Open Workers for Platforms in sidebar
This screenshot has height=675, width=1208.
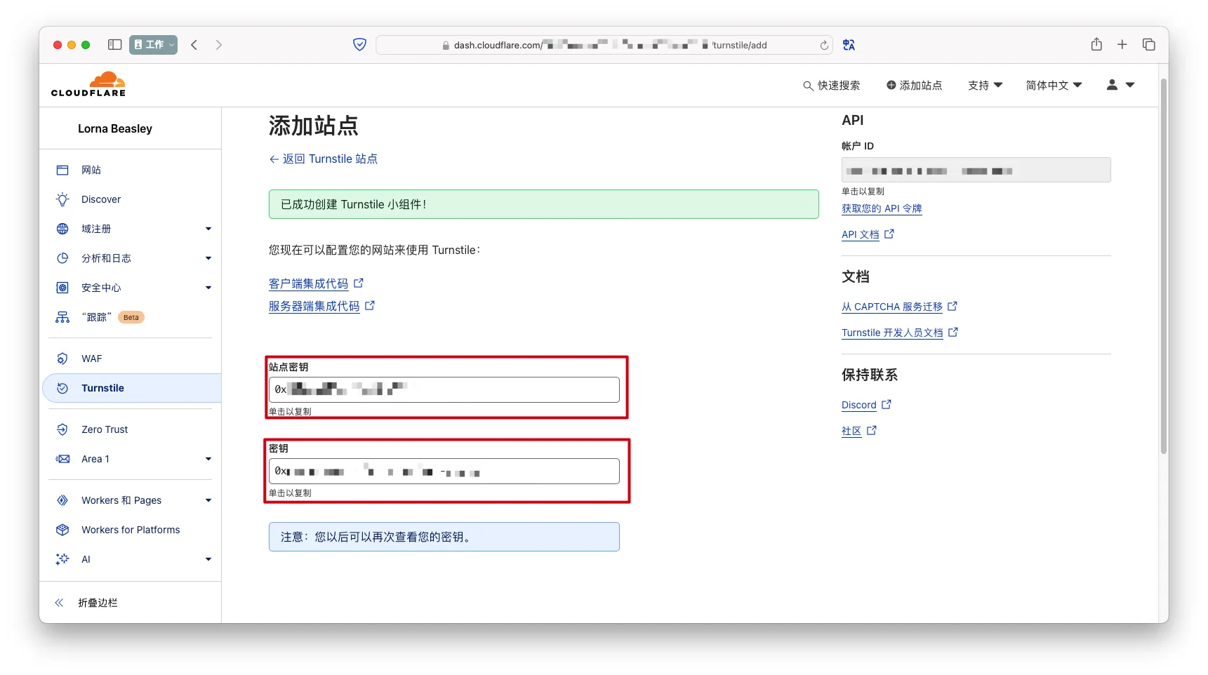tap(131, 530)
